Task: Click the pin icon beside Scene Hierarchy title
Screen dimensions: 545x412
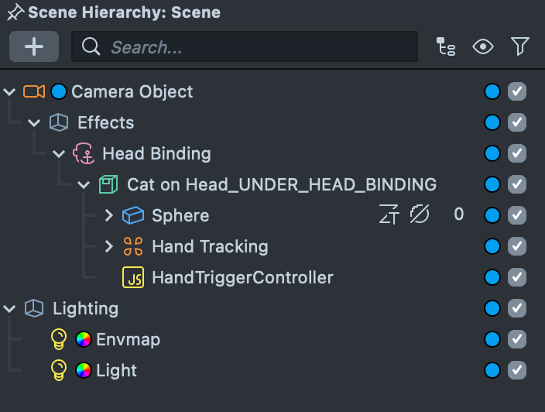Action: (15, 13)
